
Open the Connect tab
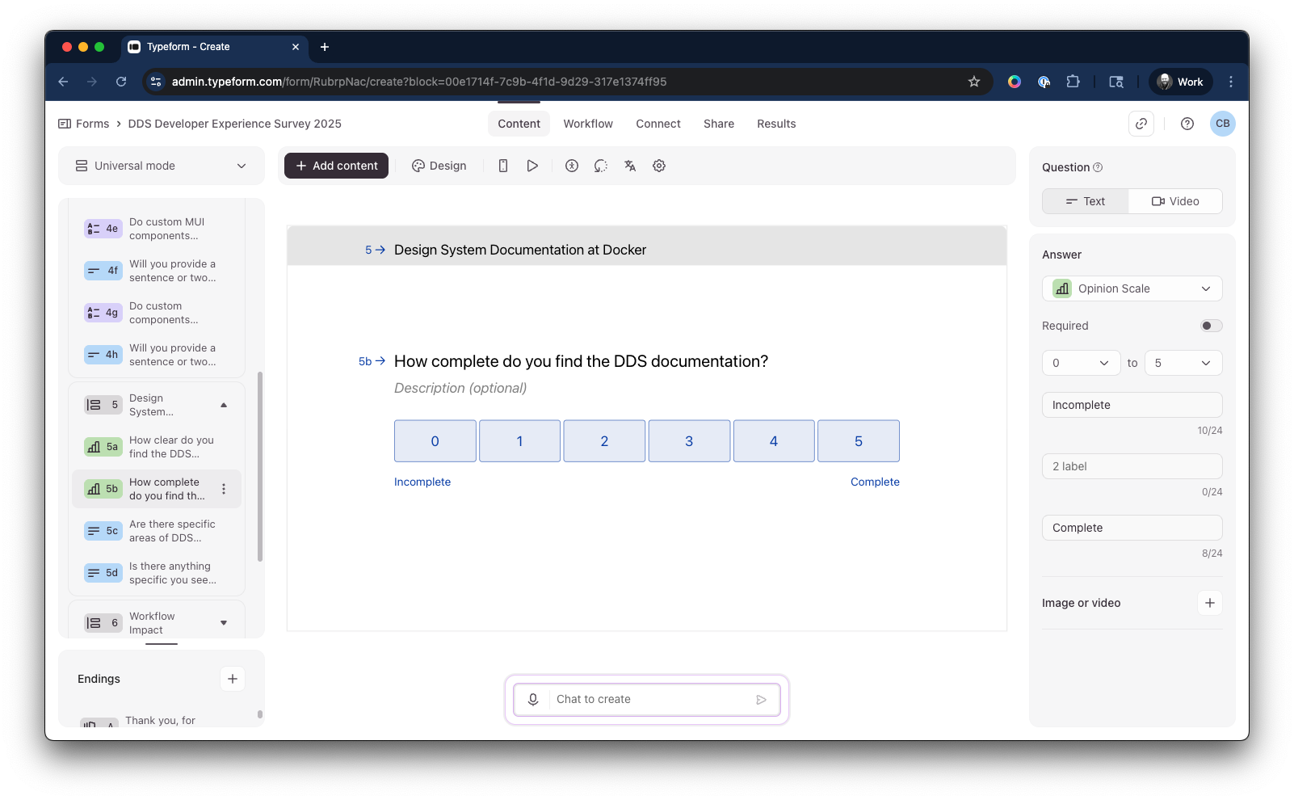[x=658, y=124]
